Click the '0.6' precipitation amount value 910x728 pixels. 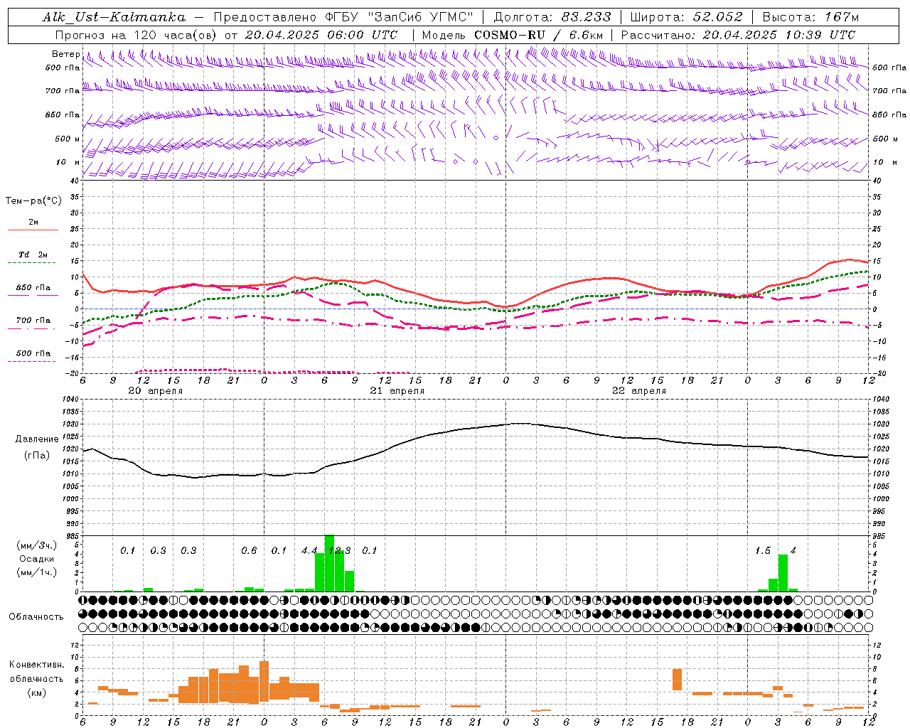[249, 551]
